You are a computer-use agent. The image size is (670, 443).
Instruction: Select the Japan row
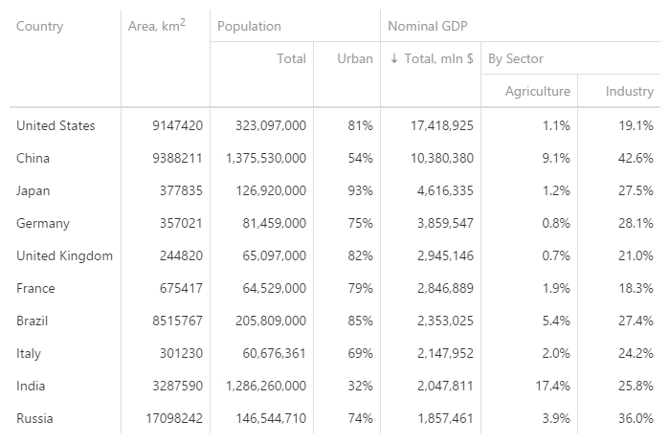(33, 190)
